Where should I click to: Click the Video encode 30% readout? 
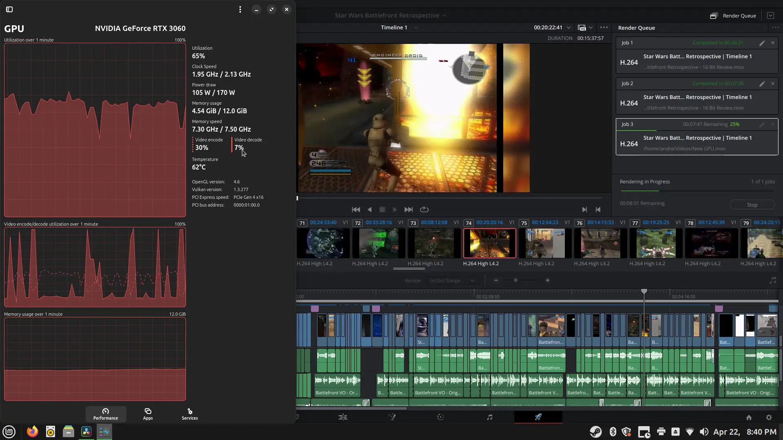[209, 144]
